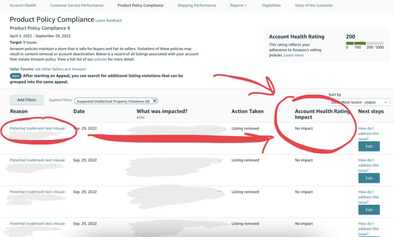Viewport: 394px width, 237px height.
Task: Go to the Shipping Performance tab
Action: (x=197, y=5)
